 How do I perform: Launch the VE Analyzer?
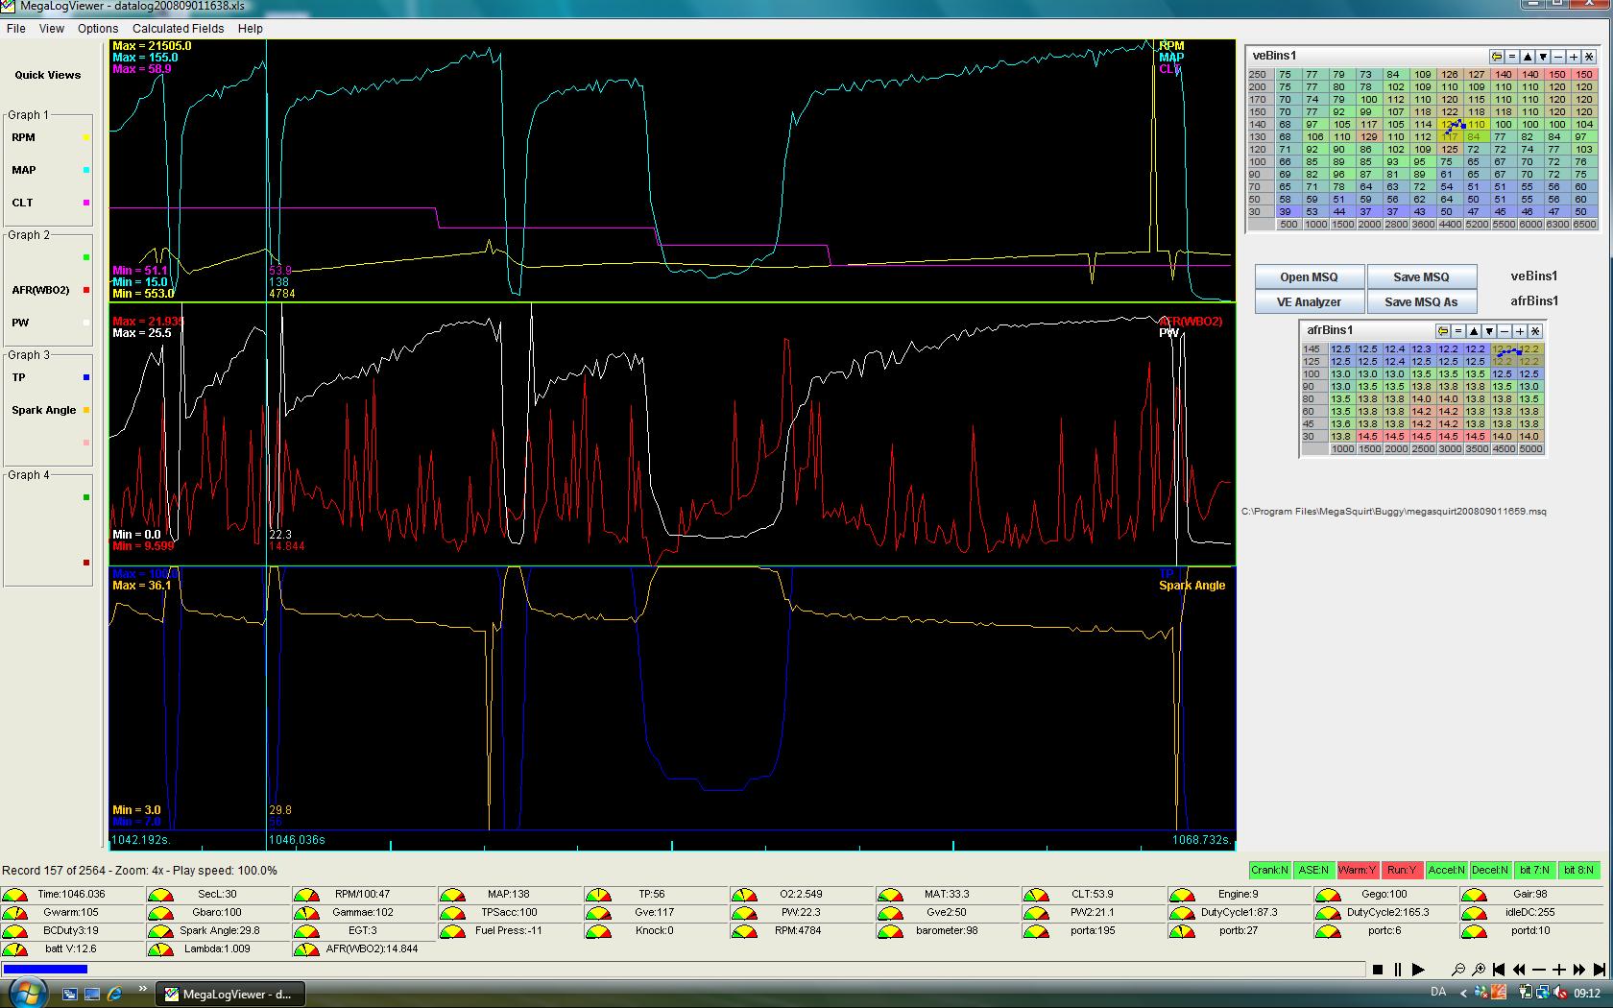tap(1309, 301)
